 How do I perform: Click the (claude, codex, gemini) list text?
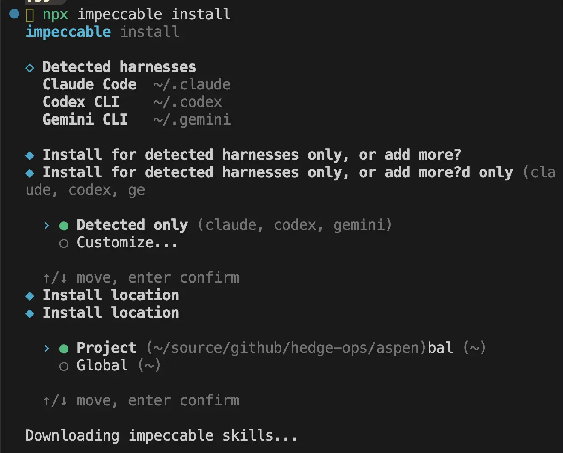[x=295, y=225]
